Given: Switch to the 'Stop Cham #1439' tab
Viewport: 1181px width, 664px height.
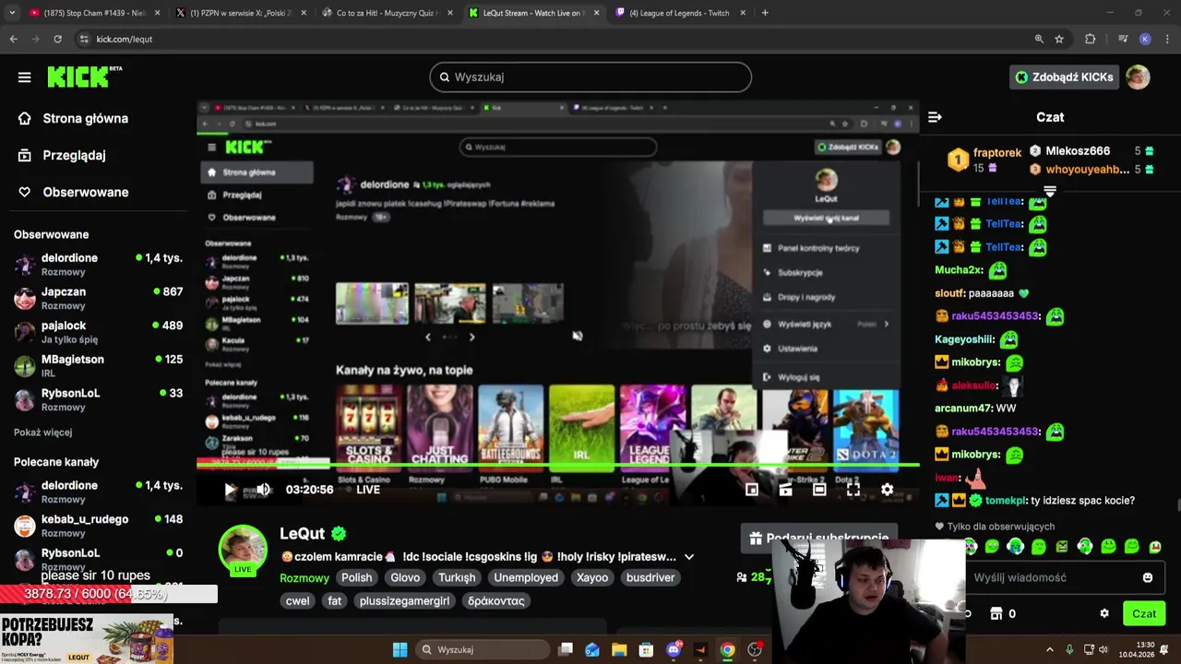Looking at the screenshot, I should point(95,13).
